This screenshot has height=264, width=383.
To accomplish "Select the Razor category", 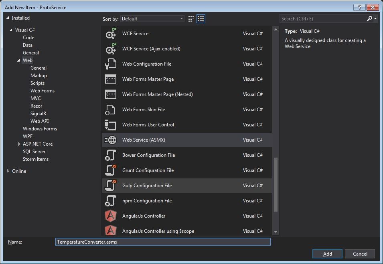I will [36, 106].
